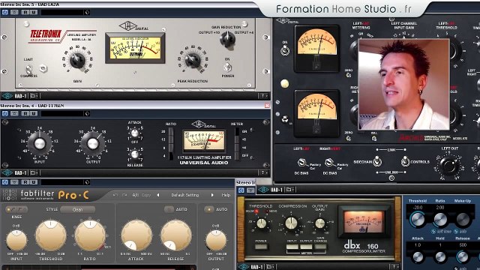Open the Style dropdown showing Clean

click(x=77, y=210)
